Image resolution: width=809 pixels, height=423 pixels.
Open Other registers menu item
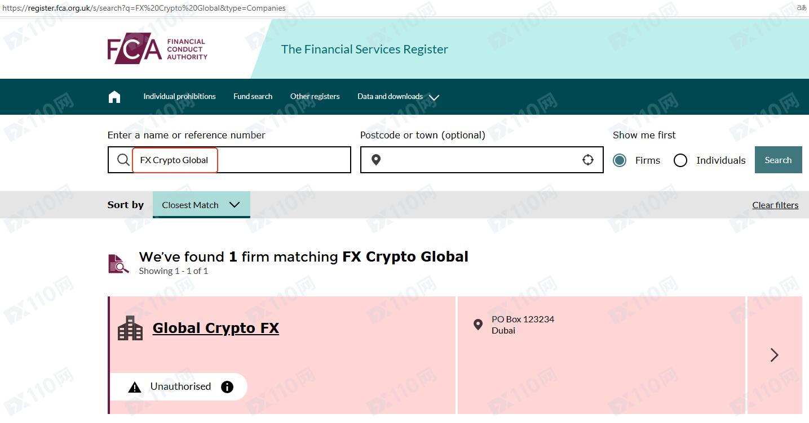pos(315,97)
